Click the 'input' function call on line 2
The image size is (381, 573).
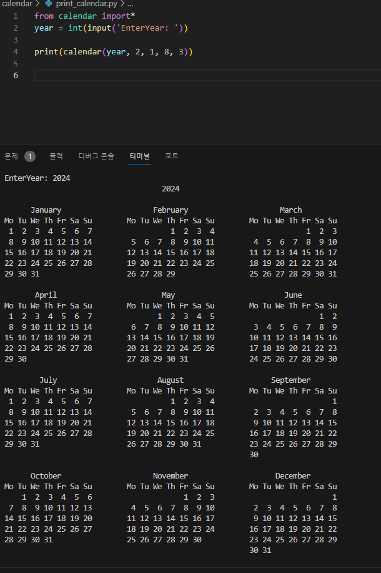pyautogui.click(x=99, y=28)
